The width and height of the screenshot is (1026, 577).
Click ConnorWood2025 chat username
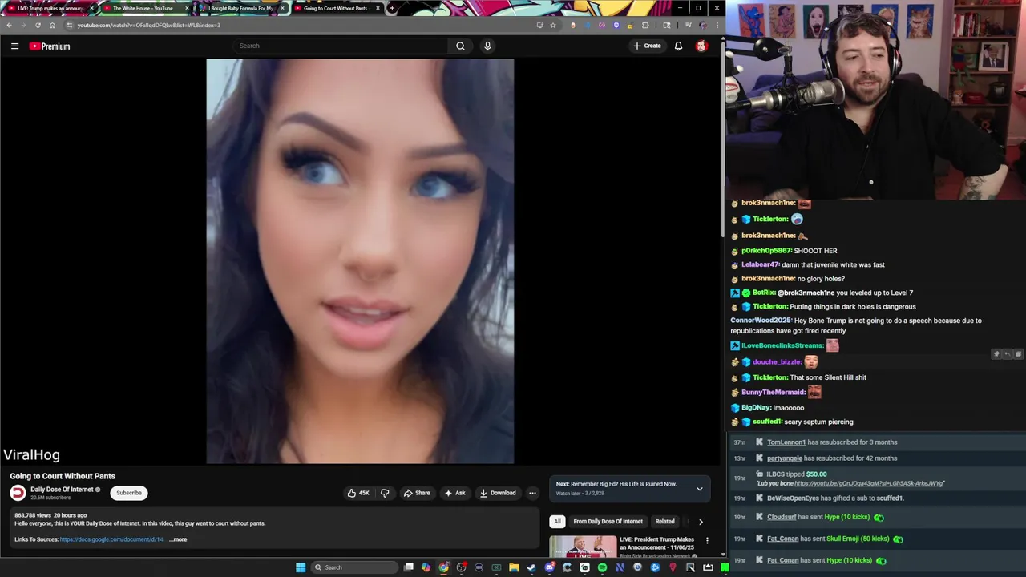point(761,321)
